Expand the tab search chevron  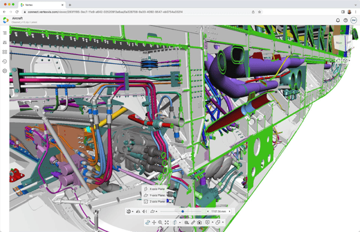(x=355, y=5)
